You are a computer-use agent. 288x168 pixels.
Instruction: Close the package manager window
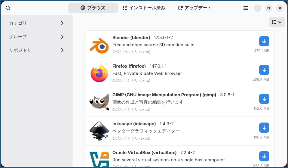(x=280, y=8)
